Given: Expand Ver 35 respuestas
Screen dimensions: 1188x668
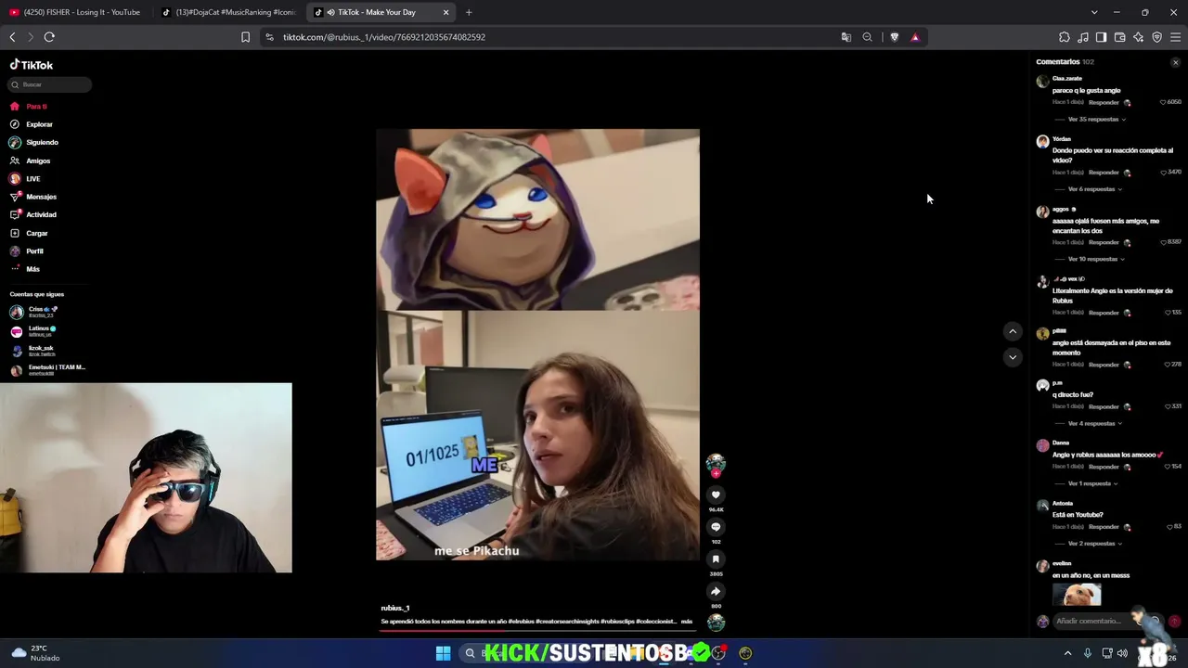Looking at the screenshot, I should click(x=1097, y=120).
